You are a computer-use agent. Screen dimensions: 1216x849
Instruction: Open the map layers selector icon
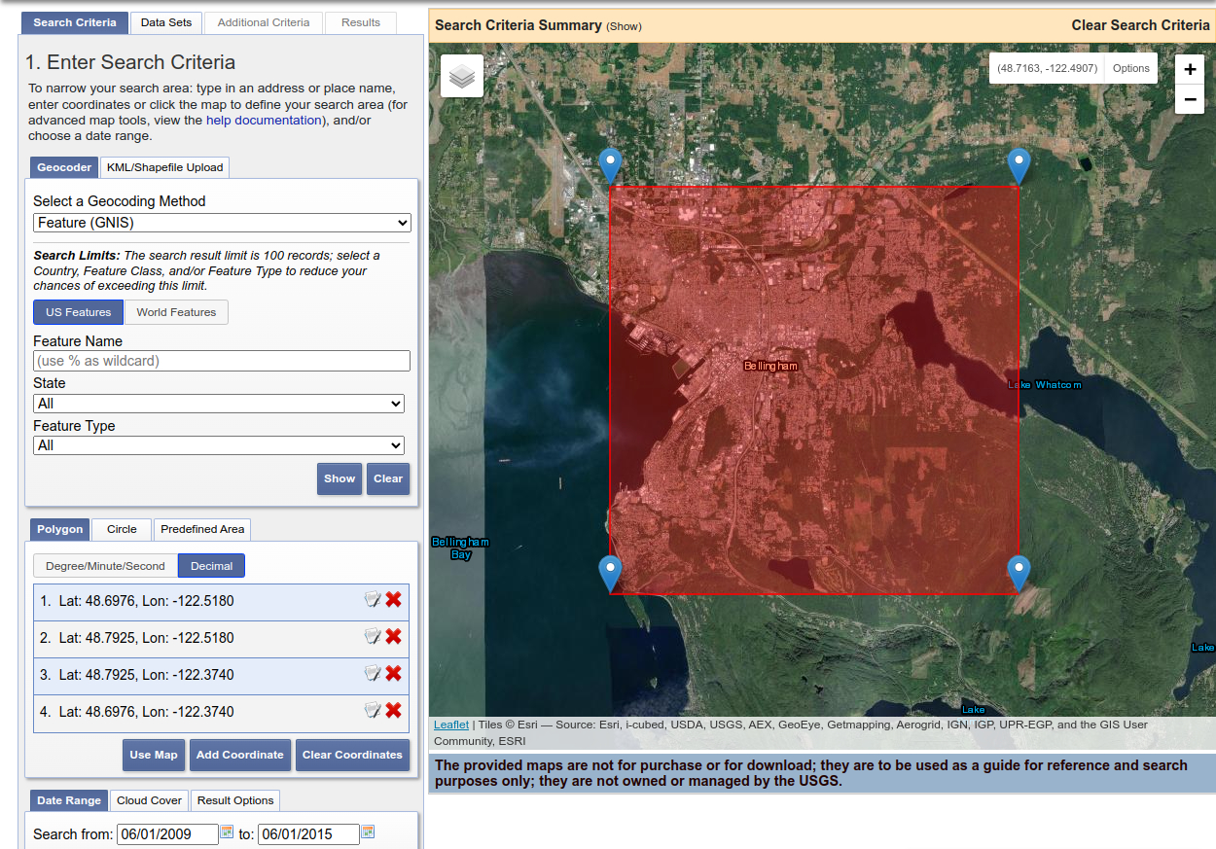click(x=462, y=76)
